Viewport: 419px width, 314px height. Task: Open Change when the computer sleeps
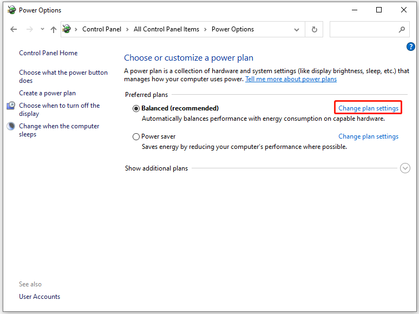click(59, 130)
